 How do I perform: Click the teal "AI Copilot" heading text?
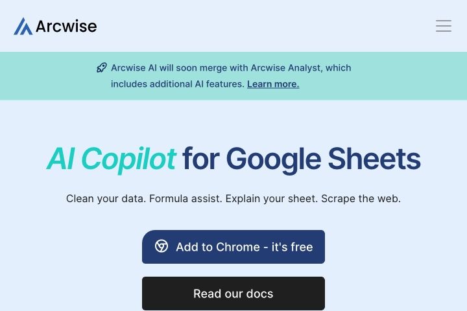click(112, 159)
